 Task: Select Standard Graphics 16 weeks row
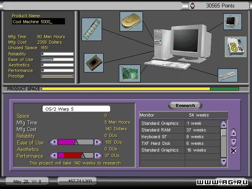(x=180, y=150)
